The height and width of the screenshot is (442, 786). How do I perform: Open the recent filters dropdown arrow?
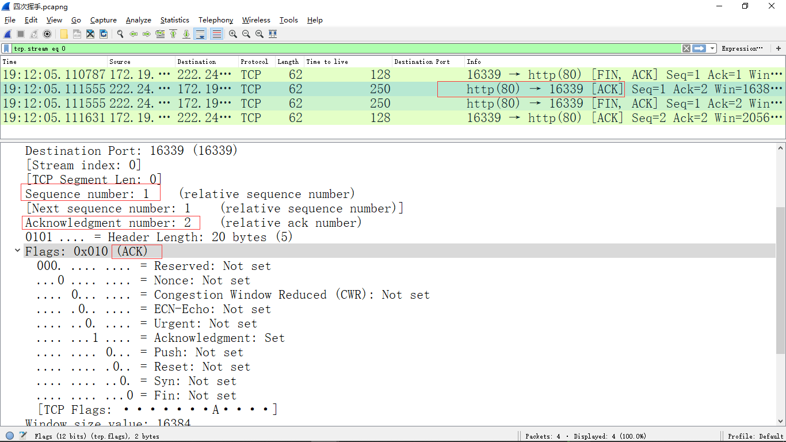pyautogui.click(x=712, y=48)
